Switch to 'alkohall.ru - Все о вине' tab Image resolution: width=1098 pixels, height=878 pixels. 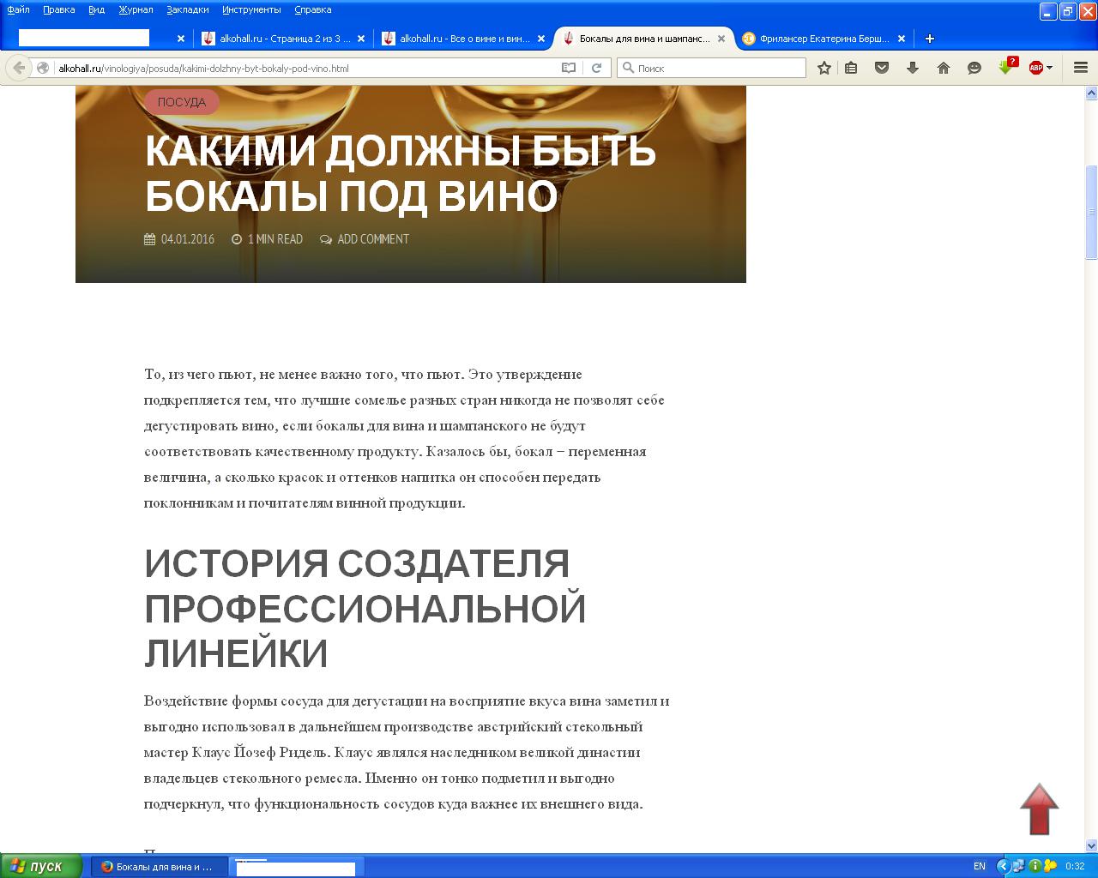pos(463,39)
